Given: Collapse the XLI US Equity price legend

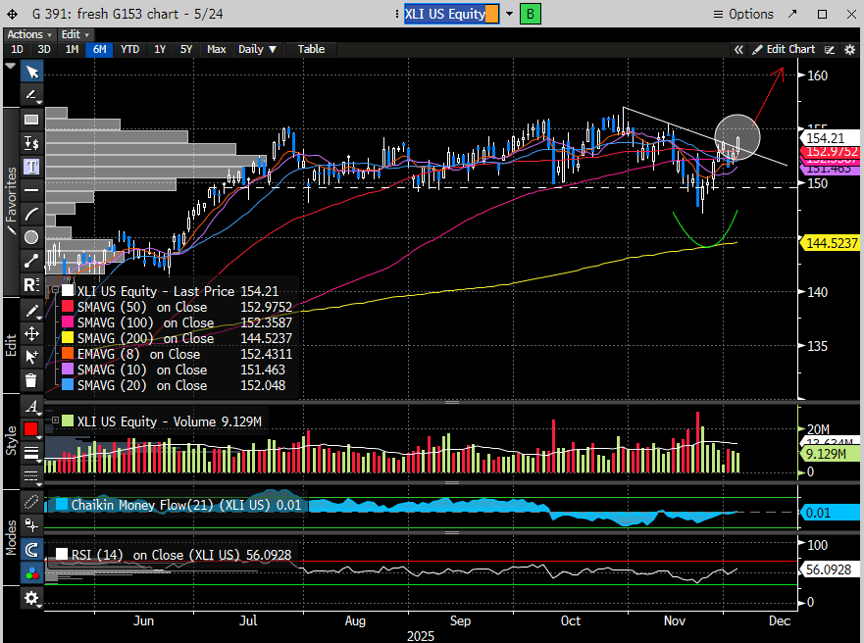Looking at the screenshot, I should (x=55, y=290).
